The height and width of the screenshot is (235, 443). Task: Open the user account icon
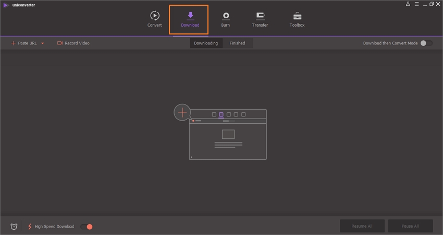pyautogui.click(x=408, y=4)
